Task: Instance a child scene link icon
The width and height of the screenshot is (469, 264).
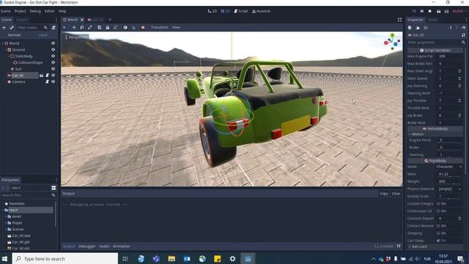Action: coord(12,28)
